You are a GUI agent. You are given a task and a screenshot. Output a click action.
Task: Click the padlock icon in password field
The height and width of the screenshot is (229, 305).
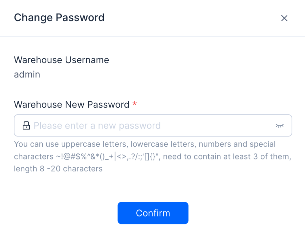26,125
